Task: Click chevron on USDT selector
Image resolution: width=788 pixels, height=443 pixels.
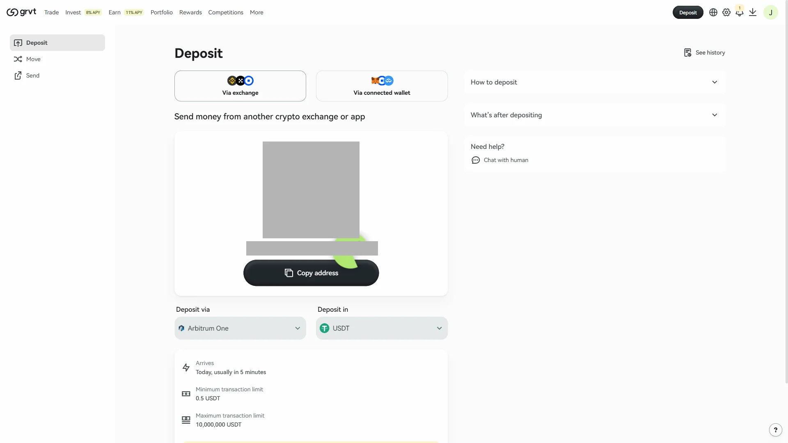Action: (439, 328)
